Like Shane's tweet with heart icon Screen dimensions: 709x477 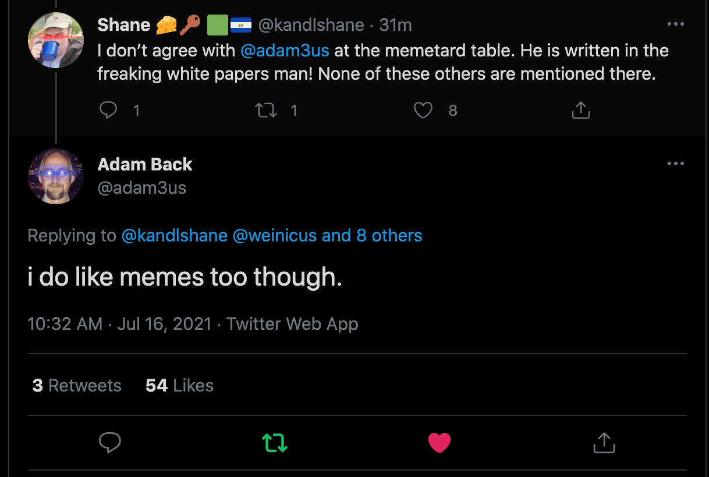(x=423, y=110)
